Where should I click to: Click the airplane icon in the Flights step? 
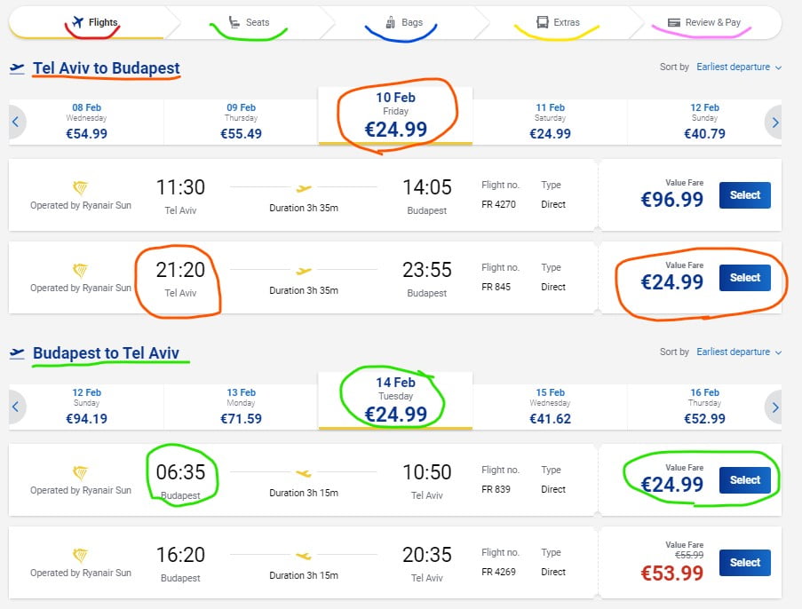[x=78, y=22]
